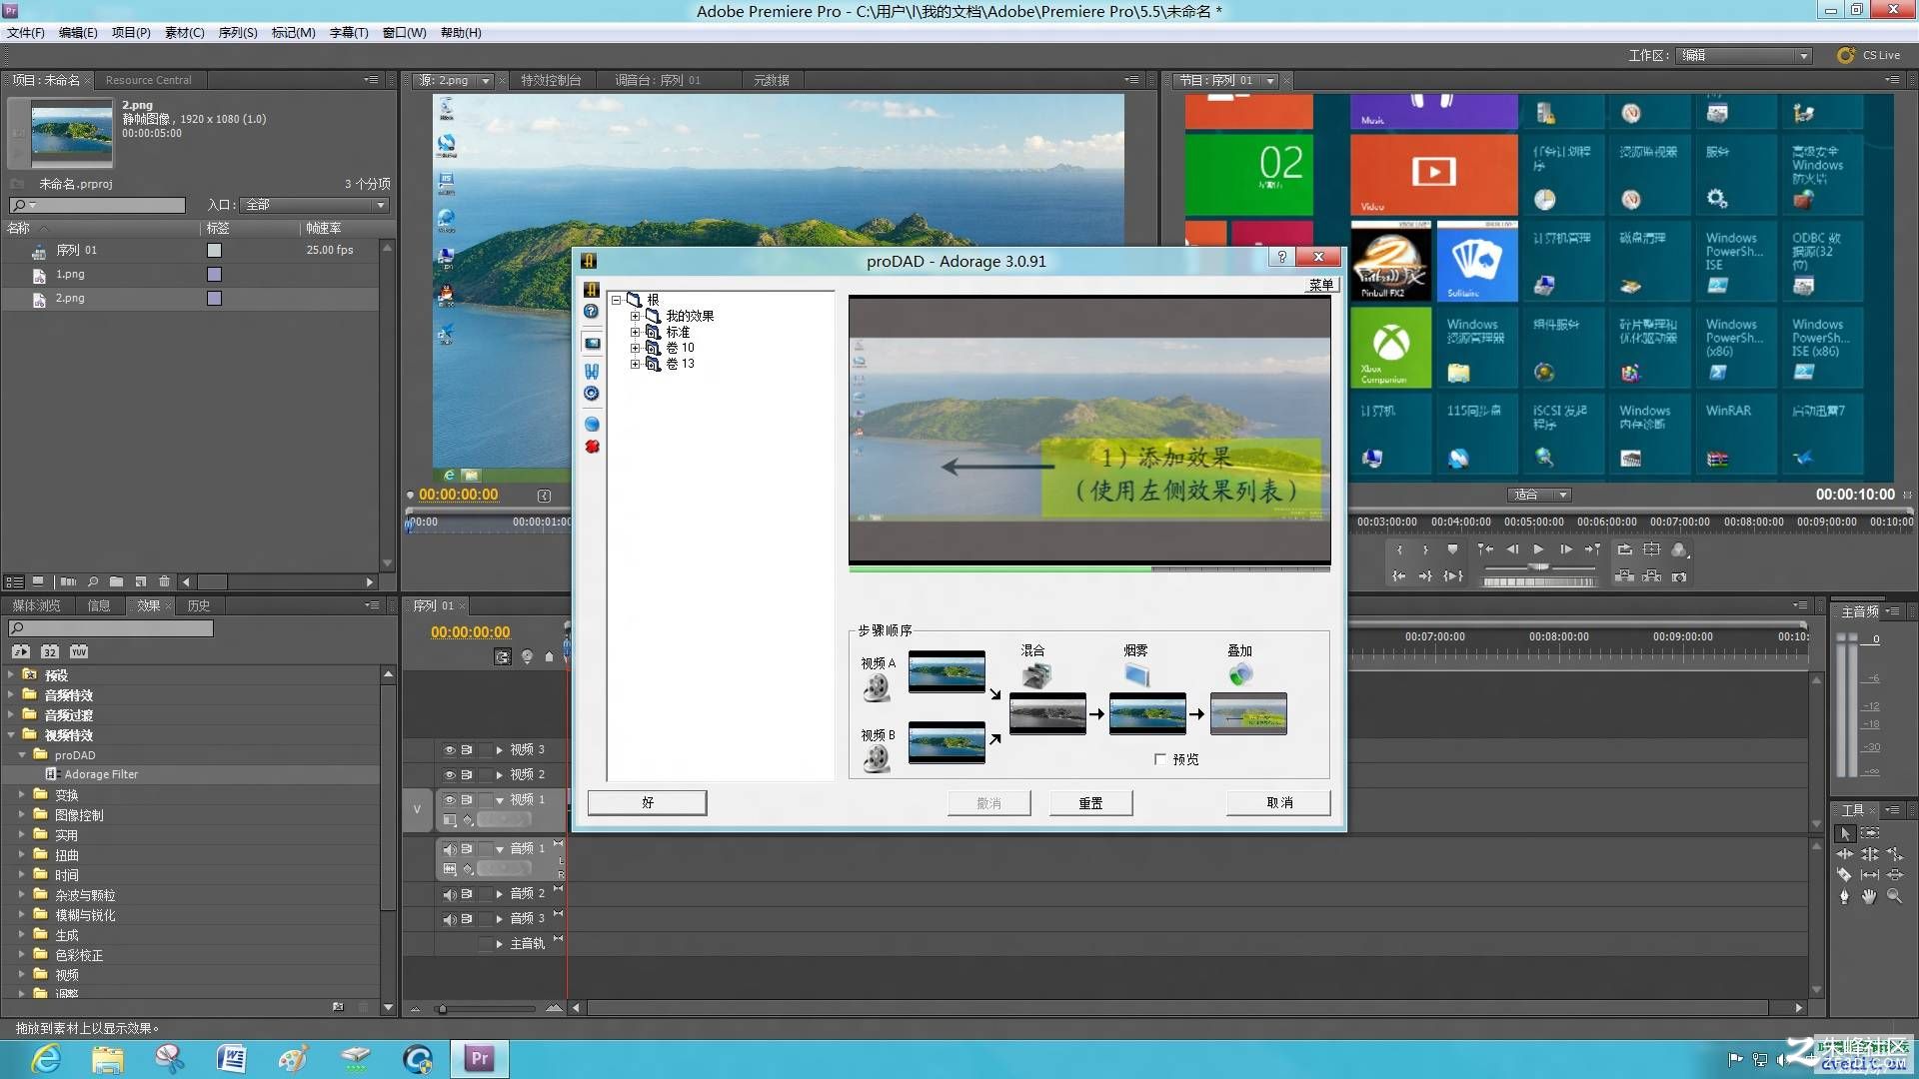Check the 预览 preview checkbox
Screen dimensions: 1919x1079
click(1159, 759)
